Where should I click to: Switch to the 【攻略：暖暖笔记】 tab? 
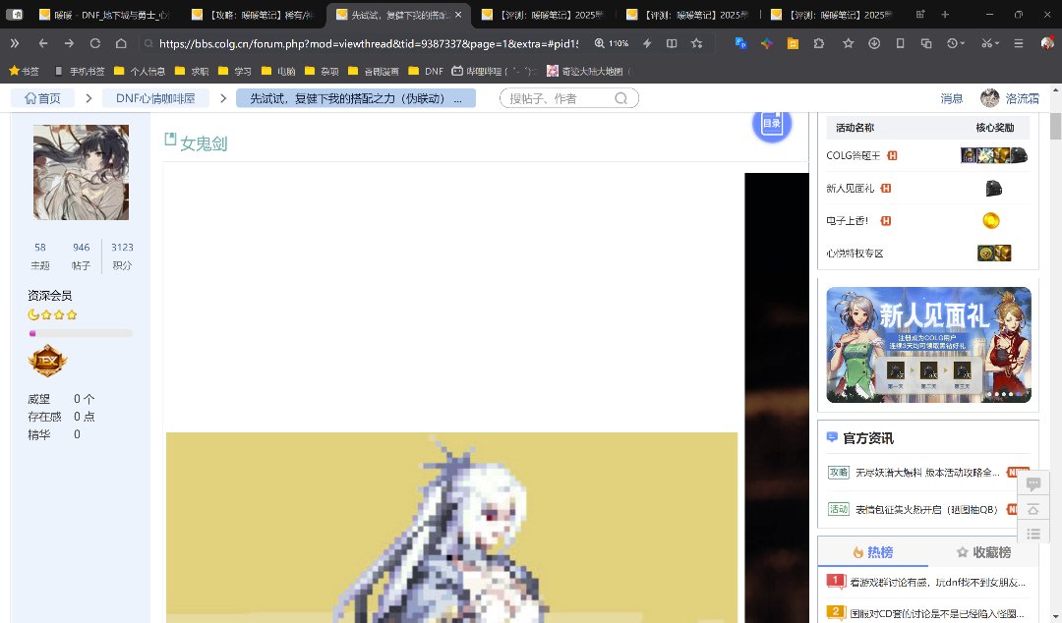(x=254, y=14)
